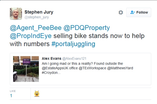157x104 pixels.
Task: Click the Stephen Jury display name
Action: click(39, 12)
